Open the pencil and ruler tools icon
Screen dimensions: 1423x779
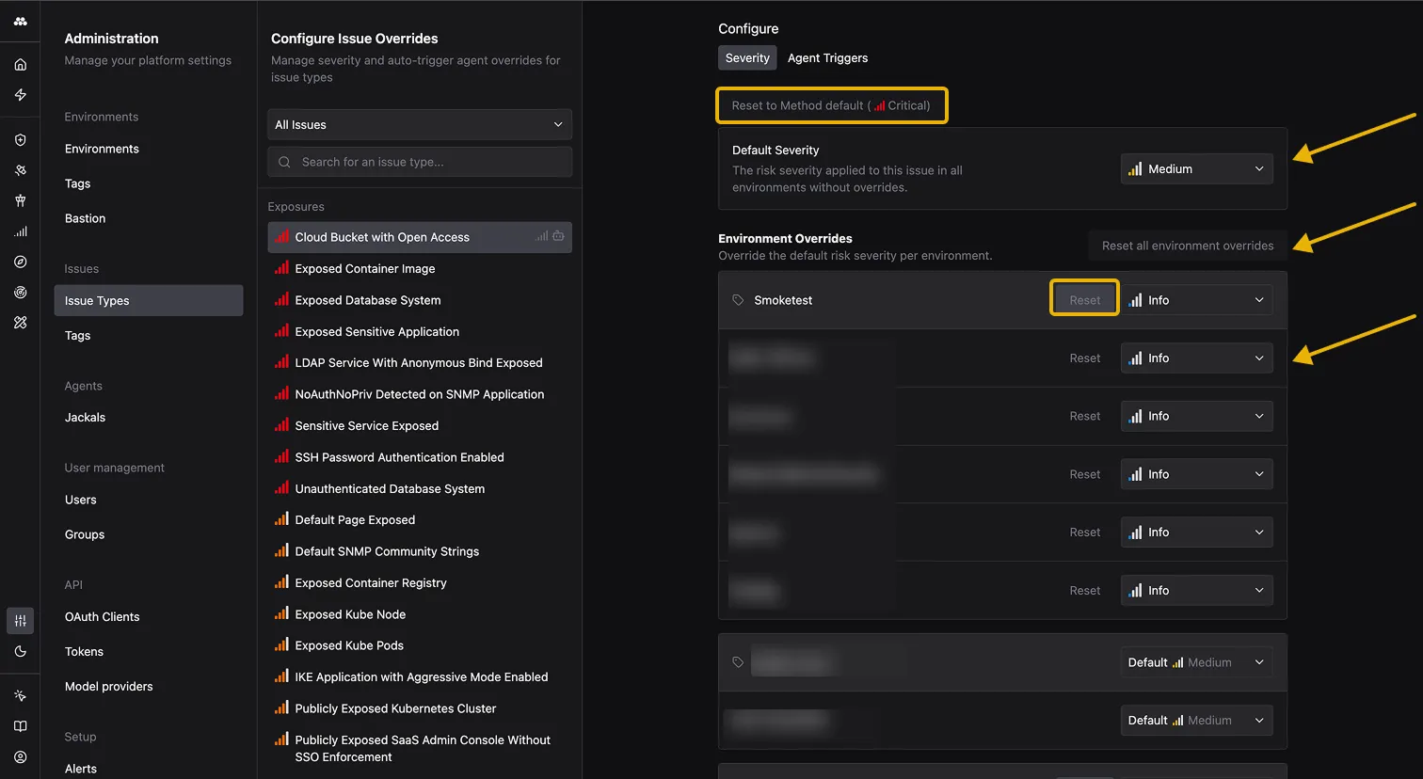(20, 323)
